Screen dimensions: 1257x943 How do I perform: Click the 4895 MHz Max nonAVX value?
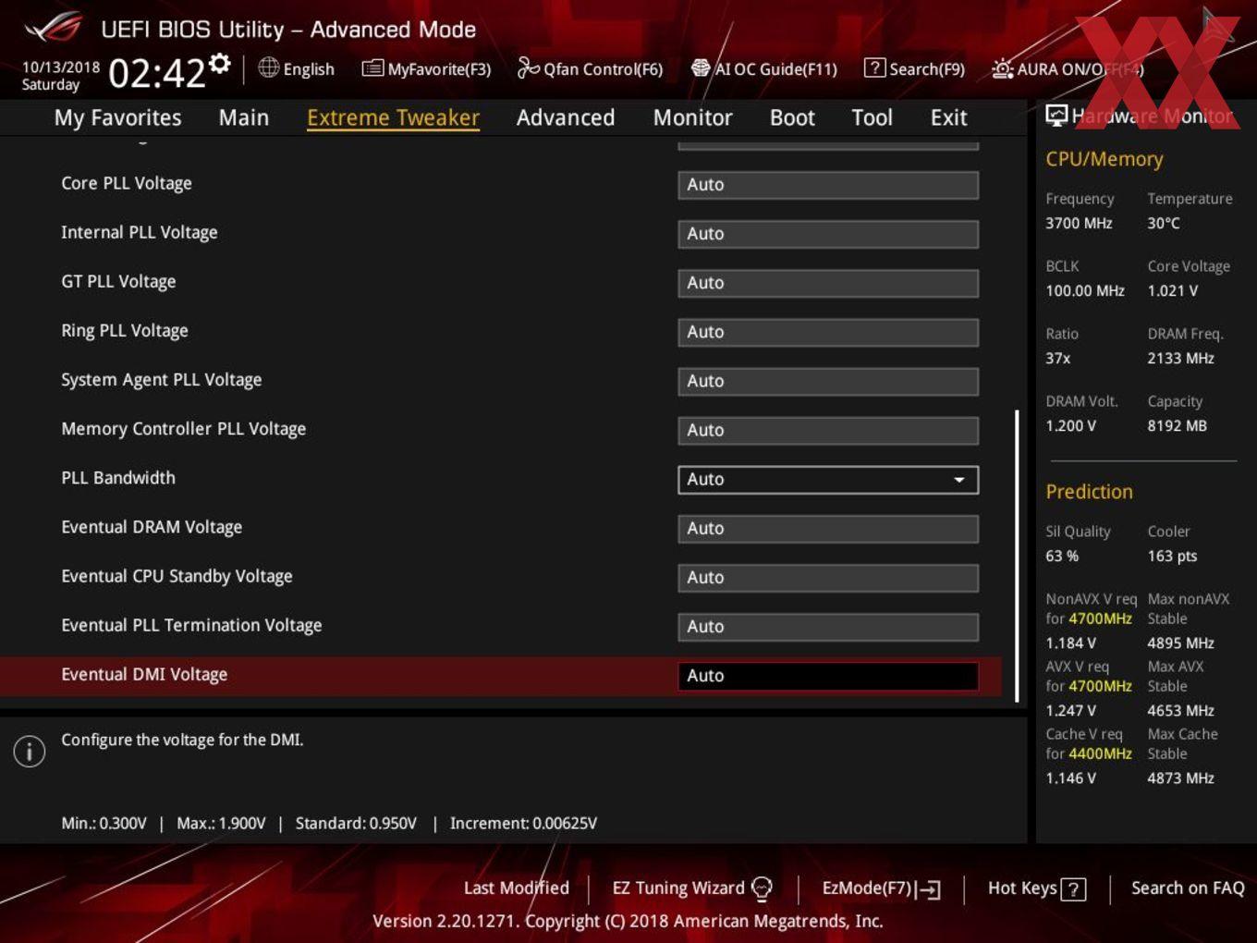tap(1180, 643)
